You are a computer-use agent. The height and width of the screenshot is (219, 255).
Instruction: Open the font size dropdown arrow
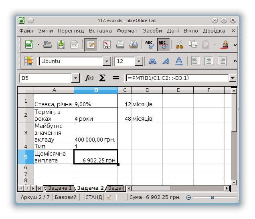[x=139, y=61]
